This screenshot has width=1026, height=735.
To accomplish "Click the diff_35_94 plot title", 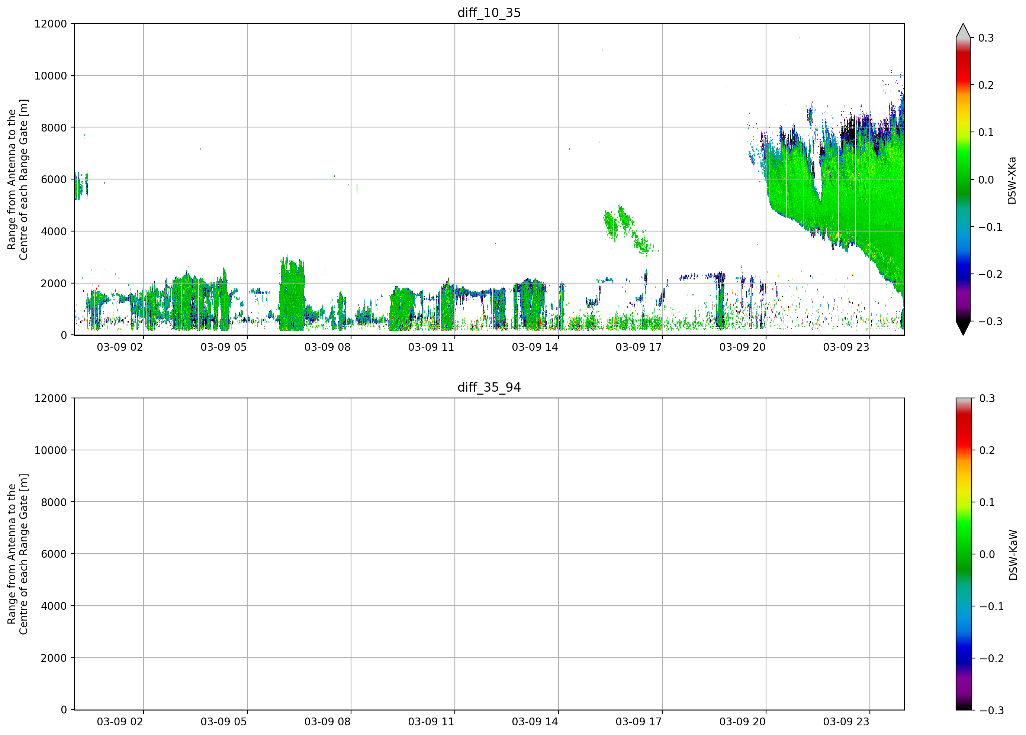I will (x=489, y=388).
